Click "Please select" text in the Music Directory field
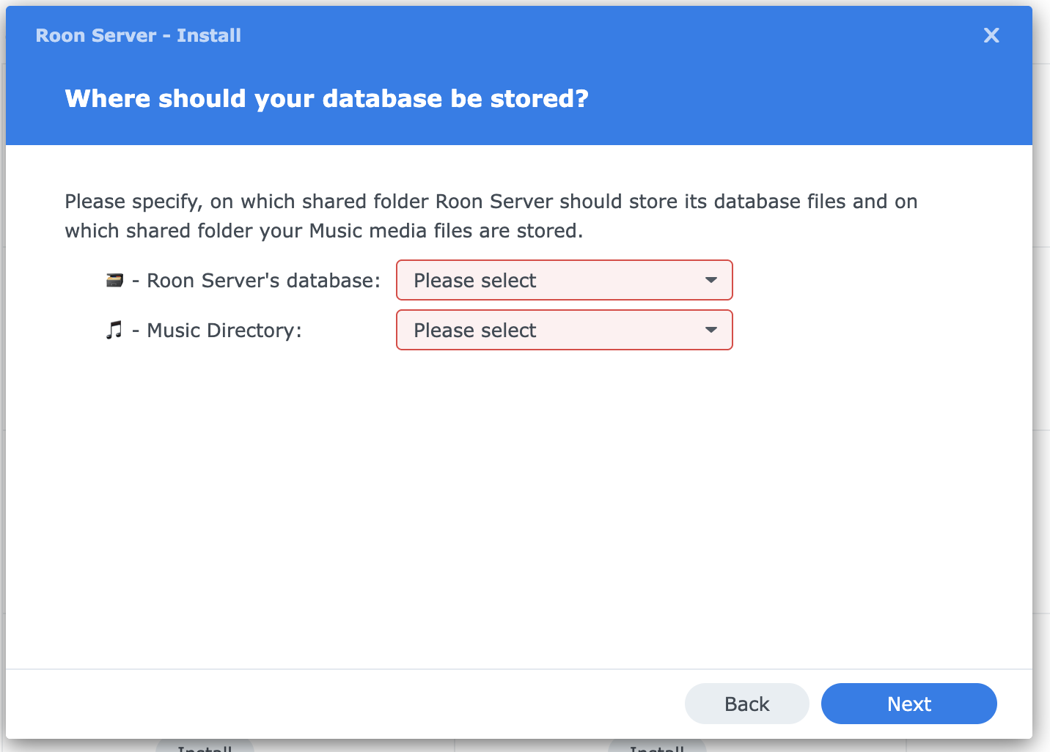 pos(474,330)
